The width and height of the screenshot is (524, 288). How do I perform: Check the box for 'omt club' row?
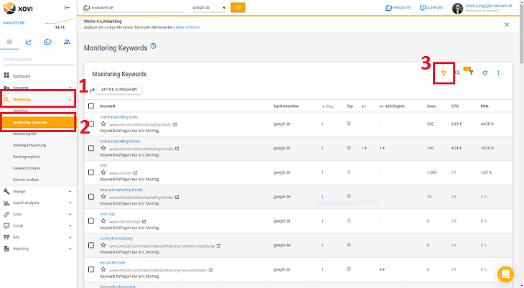click(91, 221)
